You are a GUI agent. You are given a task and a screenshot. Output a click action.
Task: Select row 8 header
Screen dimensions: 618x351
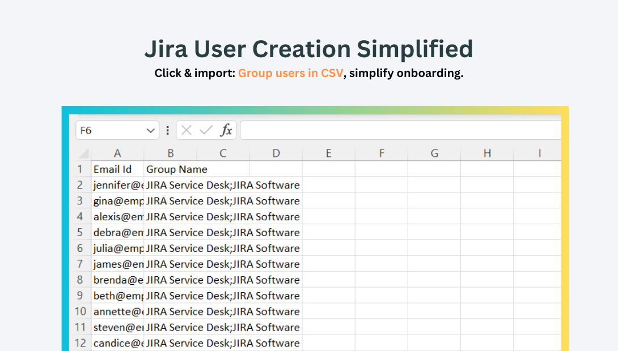81,280
